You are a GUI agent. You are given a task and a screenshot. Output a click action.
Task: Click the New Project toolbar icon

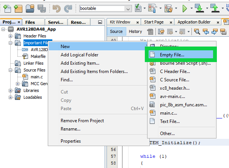click(x=18, y=8)
